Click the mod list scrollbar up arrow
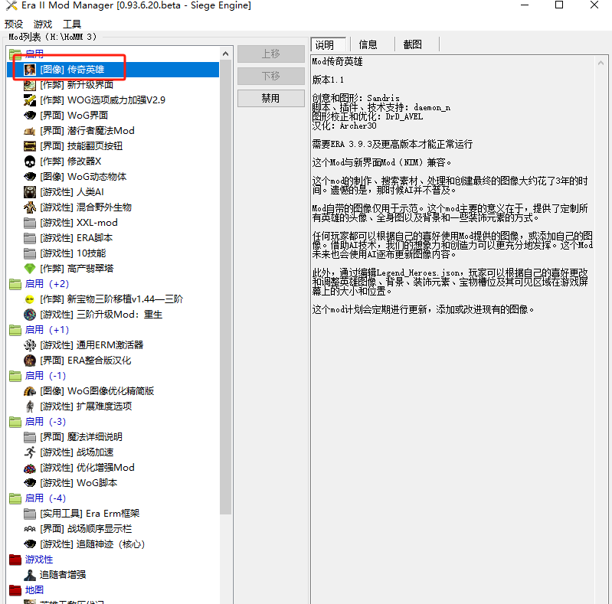The width and height of the screenshot is (612, 604). tap(225, 54)
